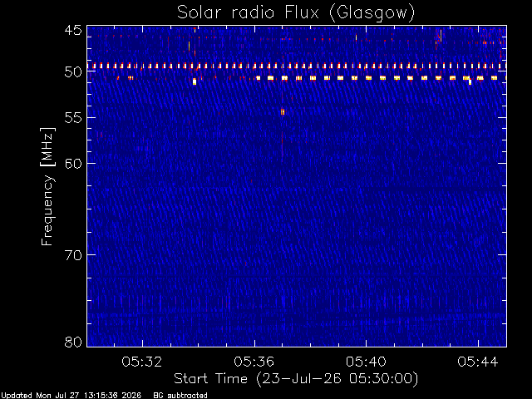Click the bright white spot below 50 MHz near 05:34
The image size is (532, 399).
coord(195,81)
